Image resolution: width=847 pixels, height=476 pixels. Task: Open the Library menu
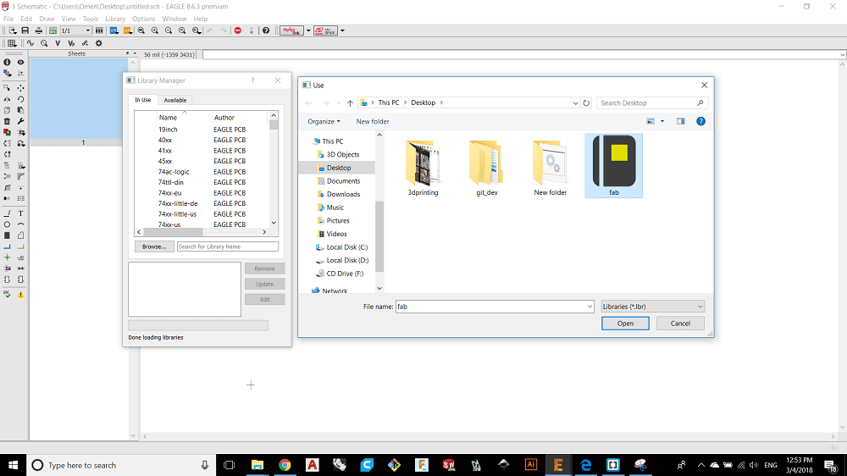[x=115, y=19]
